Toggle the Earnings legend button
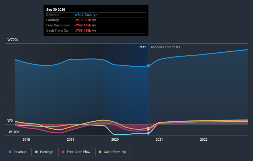This screenshot has width=253, height=161. click(44, 152)
